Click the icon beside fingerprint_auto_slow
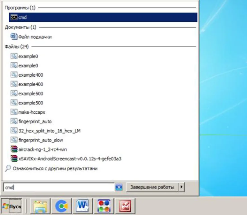 14,140
